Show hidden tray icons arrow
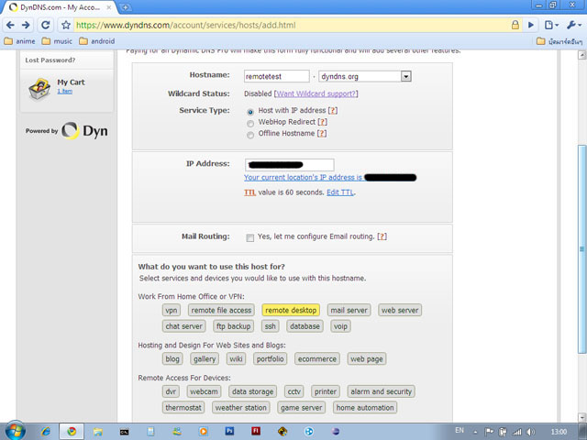This screenshot has width=587, height=440. click(x=475, y=432)
